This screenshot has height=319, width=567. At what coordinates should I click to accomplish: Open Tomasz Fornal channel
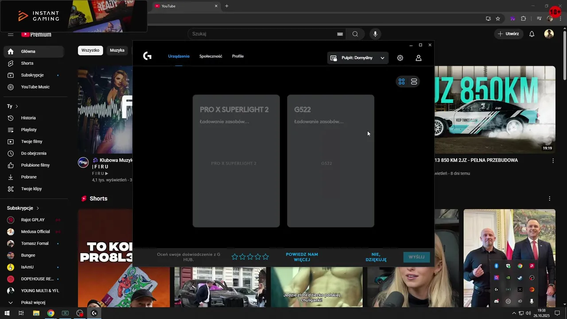(34, 244)
